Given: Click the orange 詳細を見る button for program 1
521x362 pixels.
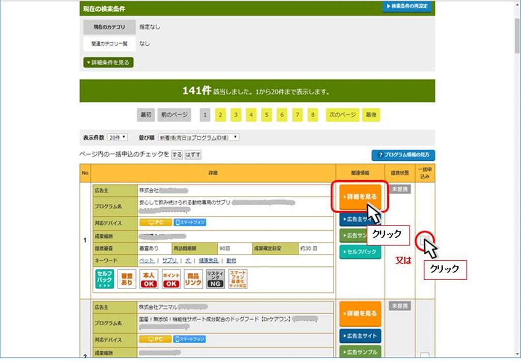Looking at the screenshot, I should [x=360, y=196].
